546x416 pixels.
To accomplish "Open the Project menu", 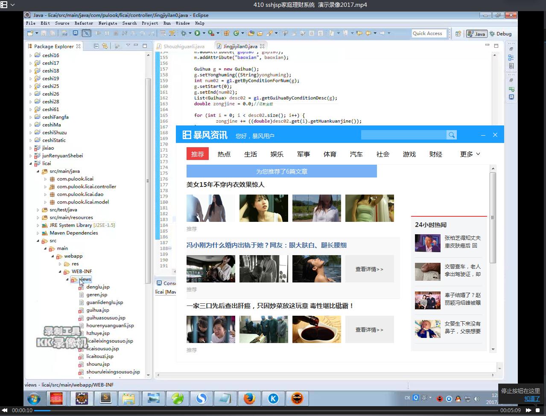I will coord(150,23).
